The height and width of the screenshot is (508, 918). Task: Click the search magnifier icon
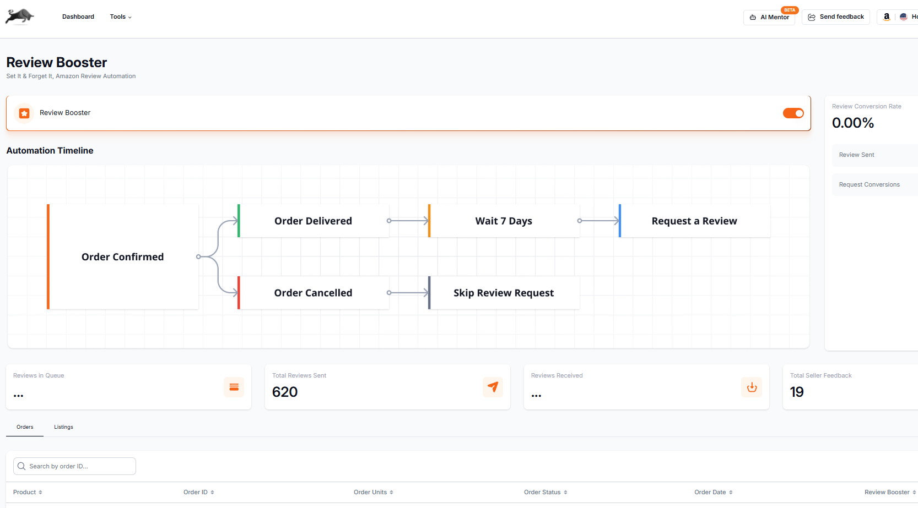[21, 466]
